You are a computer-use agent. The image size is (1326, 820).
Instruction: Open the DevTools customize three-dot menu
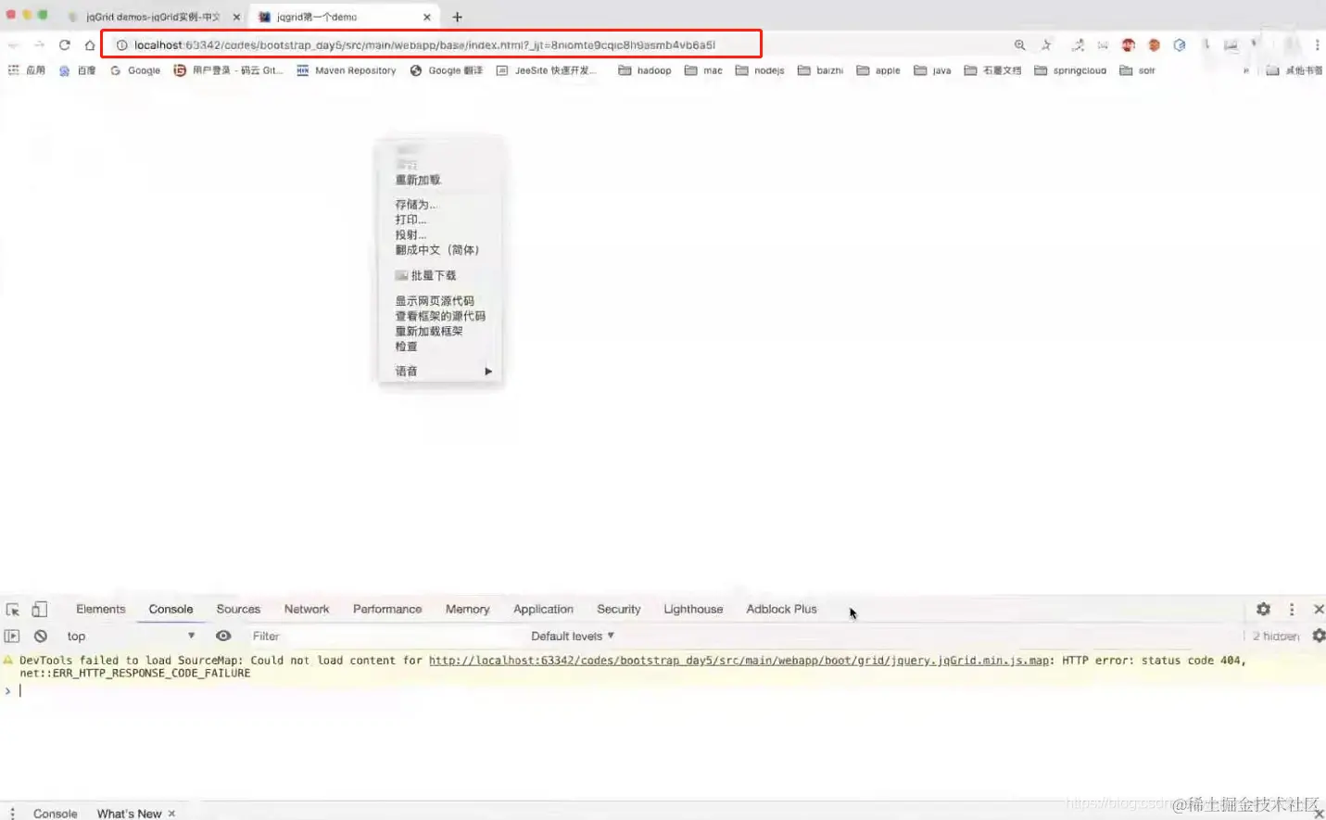tap(1292, 609)
